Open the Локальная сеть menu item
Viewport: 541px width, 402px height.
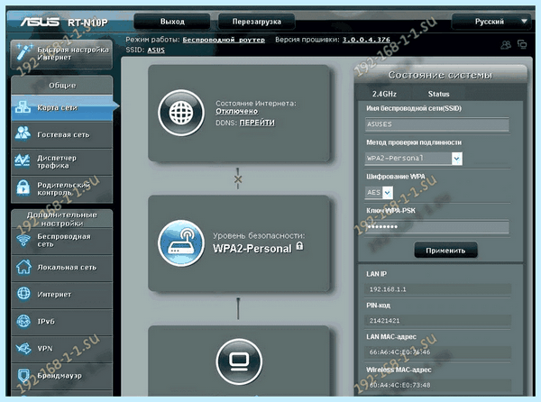(x=62, y=268)
